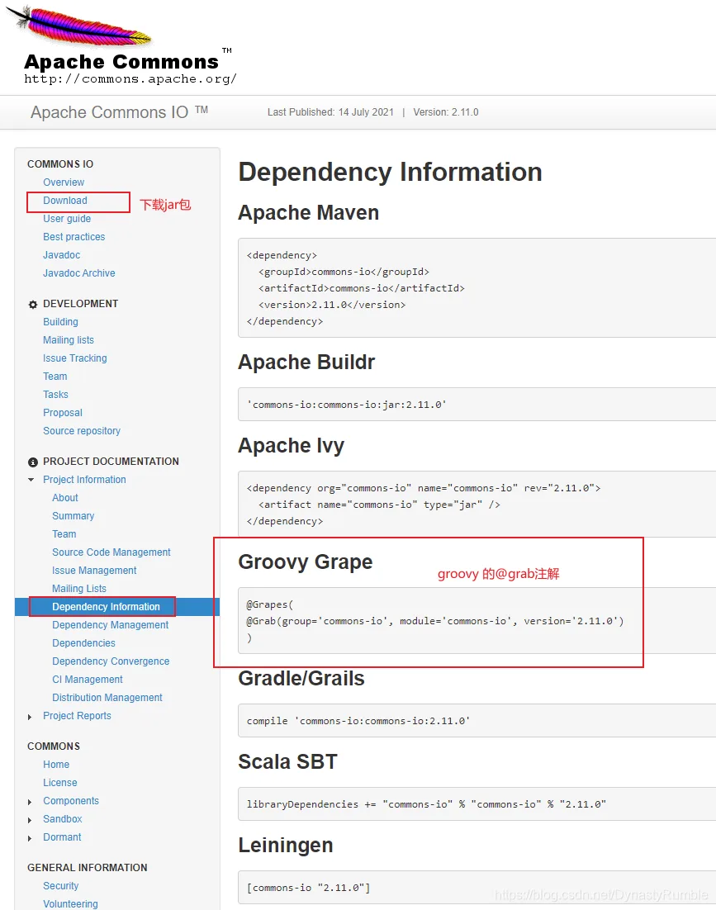Open the Overview link
This screenshot has width=716, height=910.
point(64,182)
